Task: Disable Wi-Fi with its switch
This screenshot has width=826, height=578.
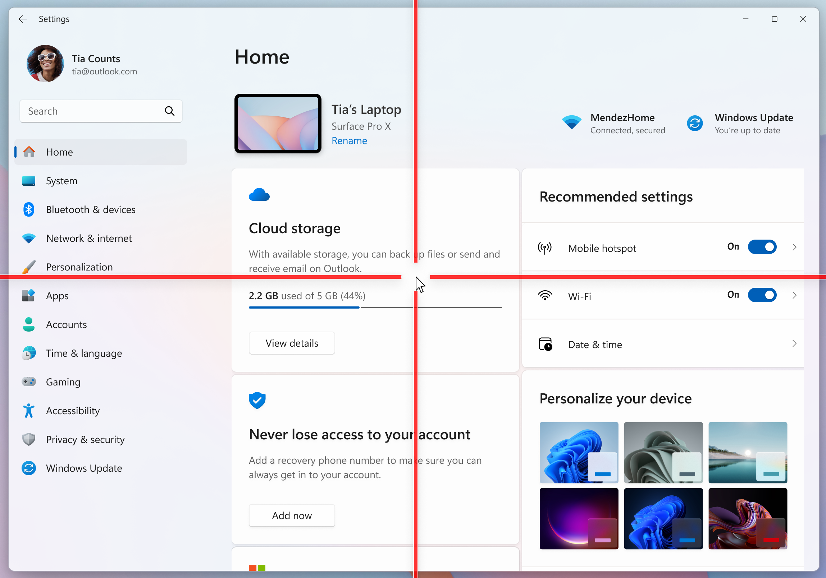Action: (x=762, y=295)
